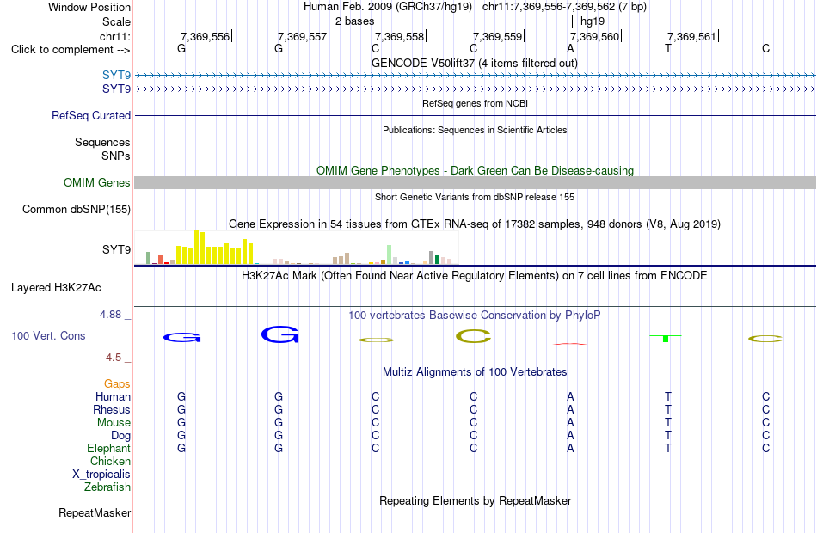Click the Elephant row T base
817x533 pixels.
(668, 449)
